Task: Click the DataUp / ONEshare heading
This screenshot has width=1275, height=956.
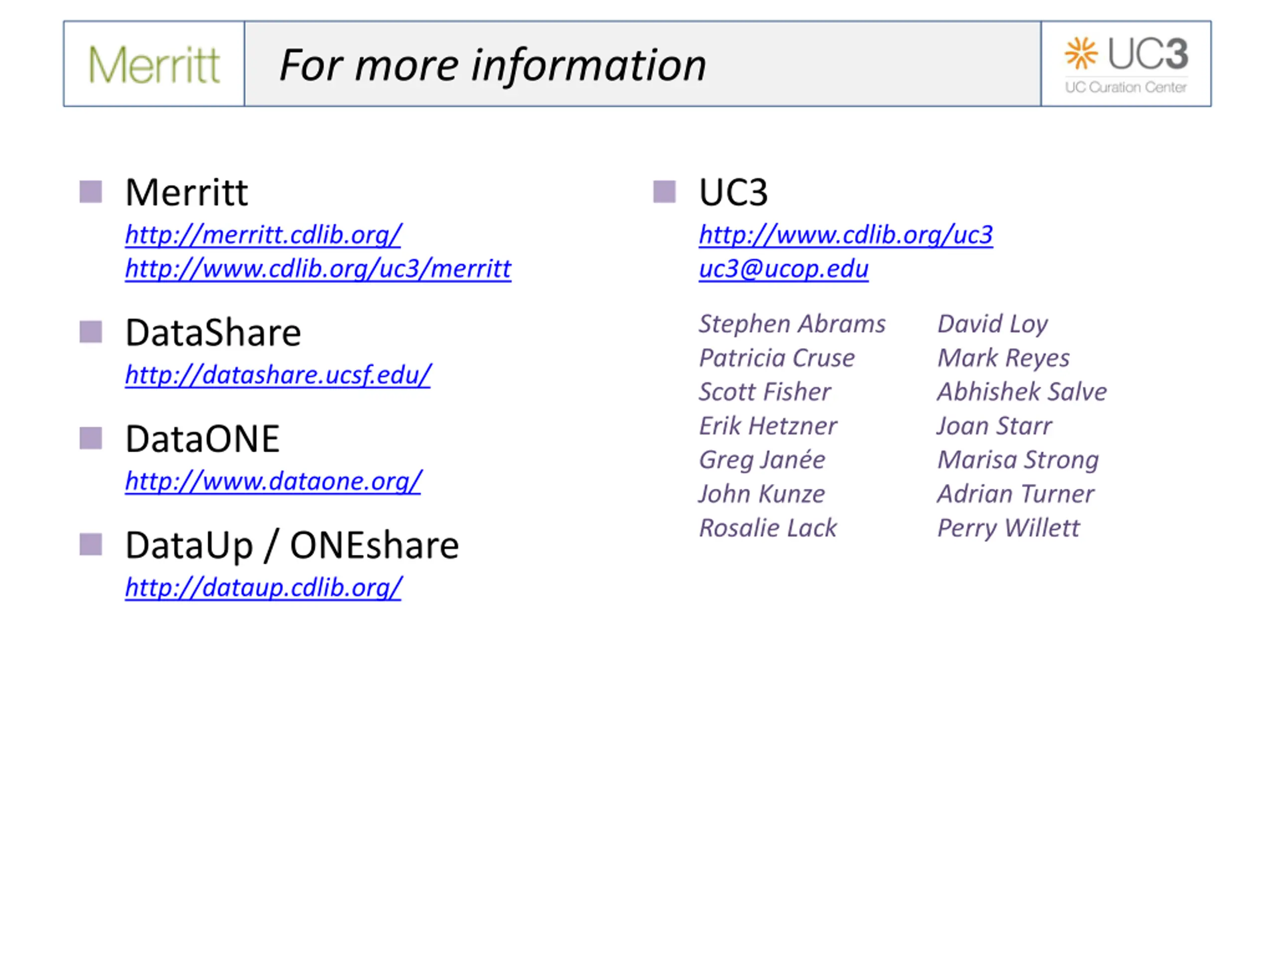Action: [x=292, y=545]
